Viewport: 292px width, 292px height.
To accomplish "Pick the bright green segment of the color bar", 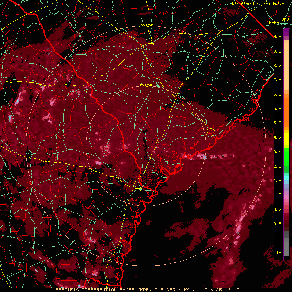I will coord(286,157).
